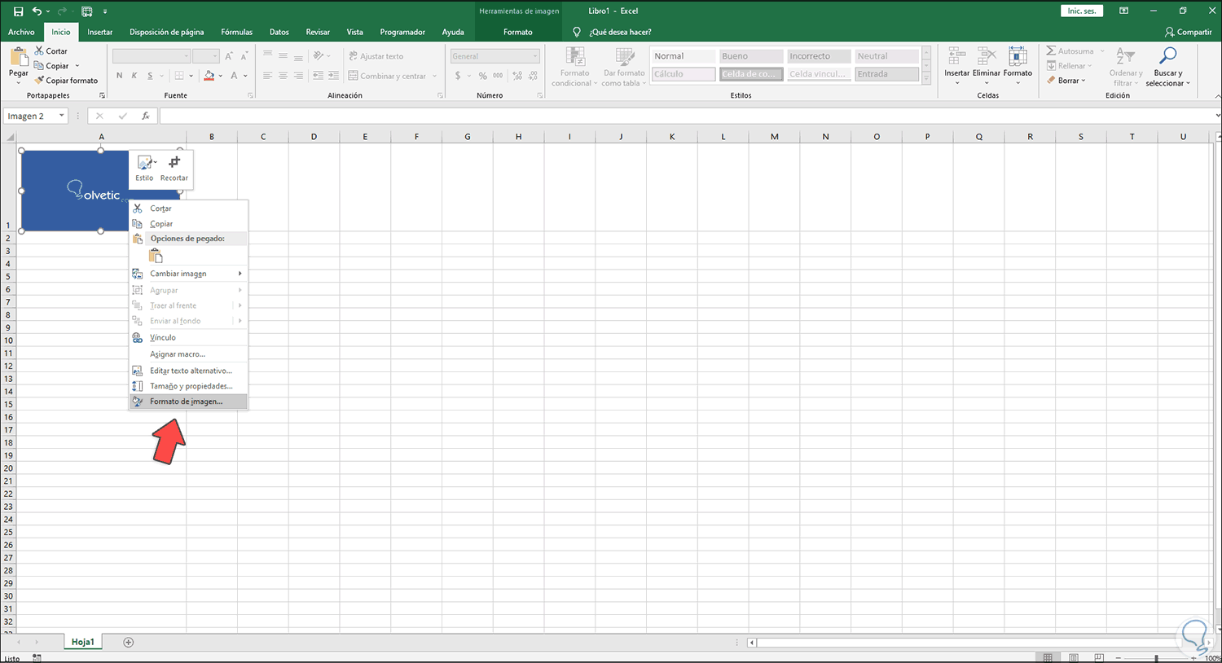Apply the Neutral cell style
Viewport: 1222px width, 663px height.
click(x=886, y=56)
